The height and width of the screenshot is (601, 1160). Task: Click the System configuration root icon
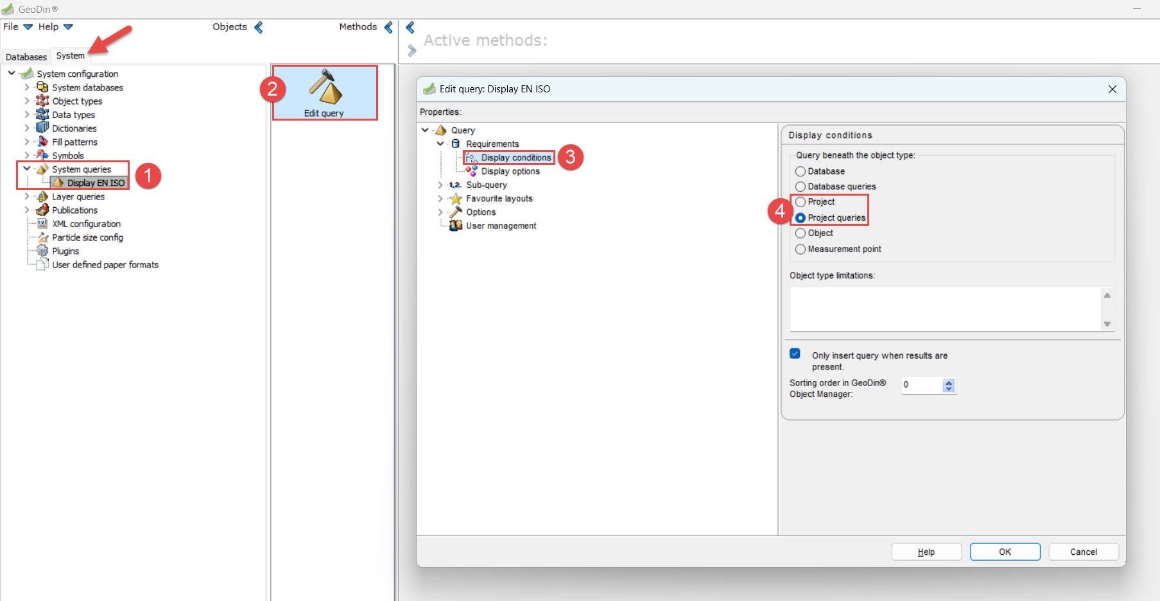27,73
